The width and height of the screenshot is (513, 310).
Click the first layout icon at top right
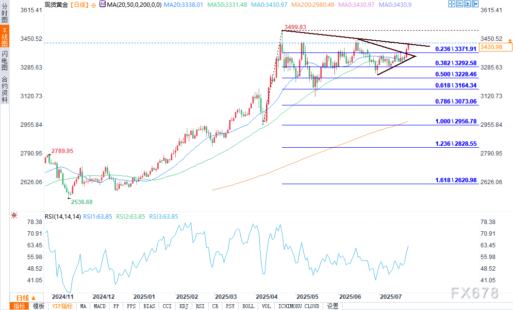click(453, 4)
